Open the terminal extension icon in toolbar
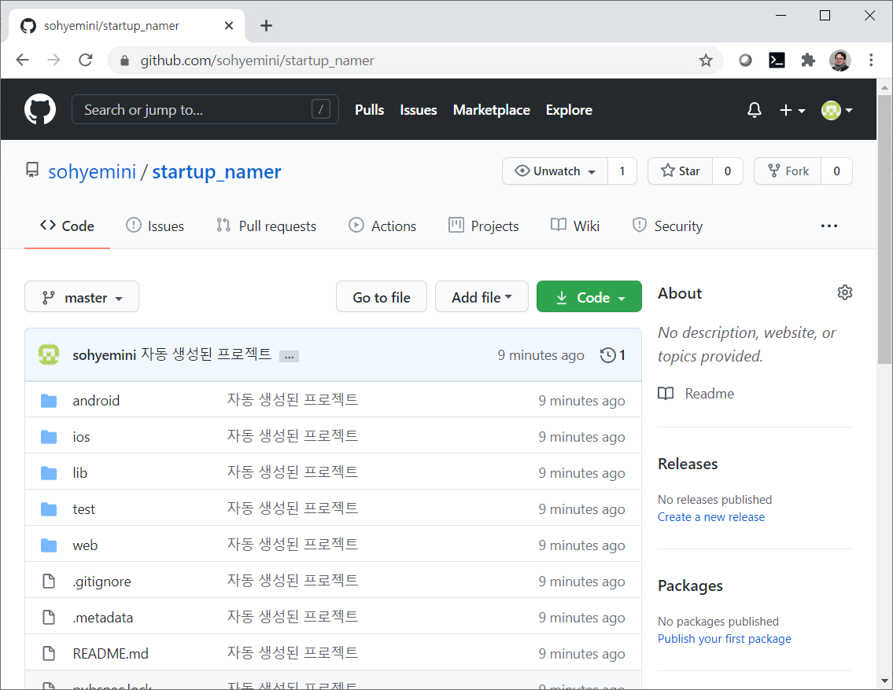 click(777, 61)
